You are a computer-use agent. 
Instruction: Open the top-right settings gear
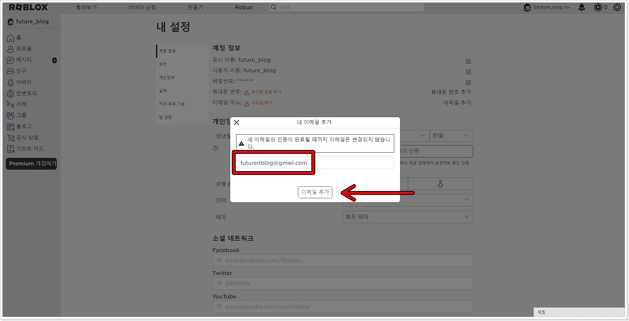coord(617,7)
